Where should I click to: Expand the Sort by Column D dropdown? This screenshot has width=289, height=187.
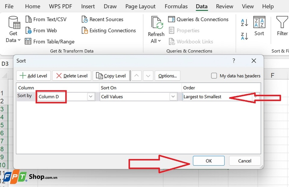(x=91, y=97)
